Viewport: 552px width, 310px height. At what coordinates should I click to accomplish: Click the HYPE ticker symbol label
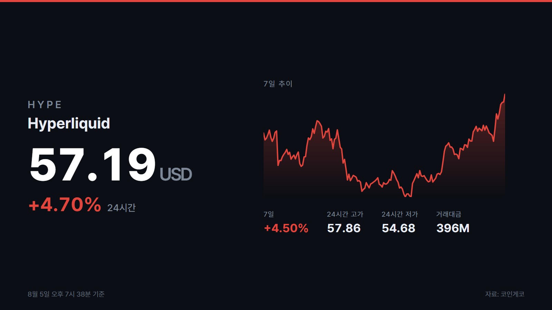pos(45,105)
